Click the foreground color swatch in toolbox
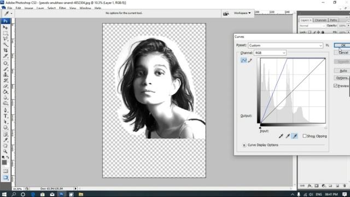This screenshot has width=350, height=197. (4, 163)
